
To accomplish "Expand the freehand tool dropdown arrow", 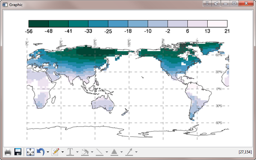I will click(92, 152).
